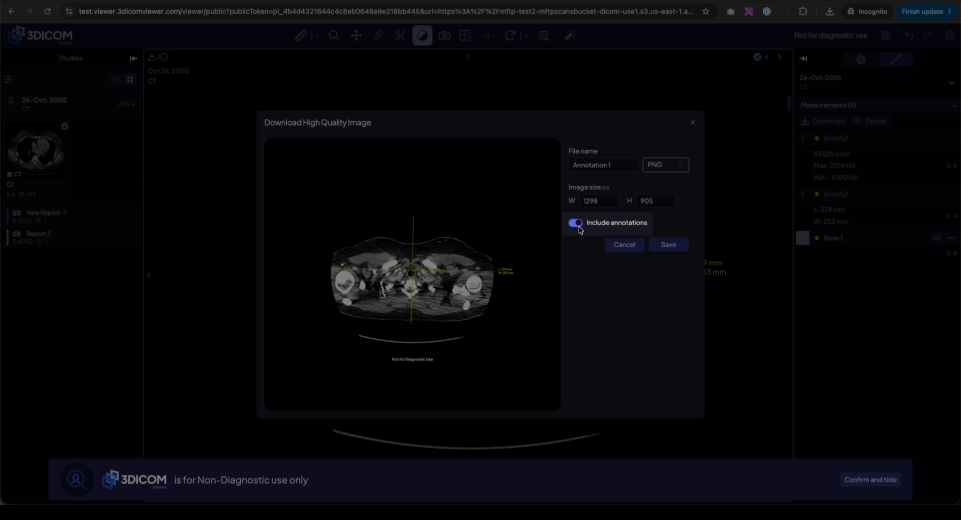Viewport: 961px width, 520px height.
Task: Cancel the image download dialog
Action: click(625, 244)
